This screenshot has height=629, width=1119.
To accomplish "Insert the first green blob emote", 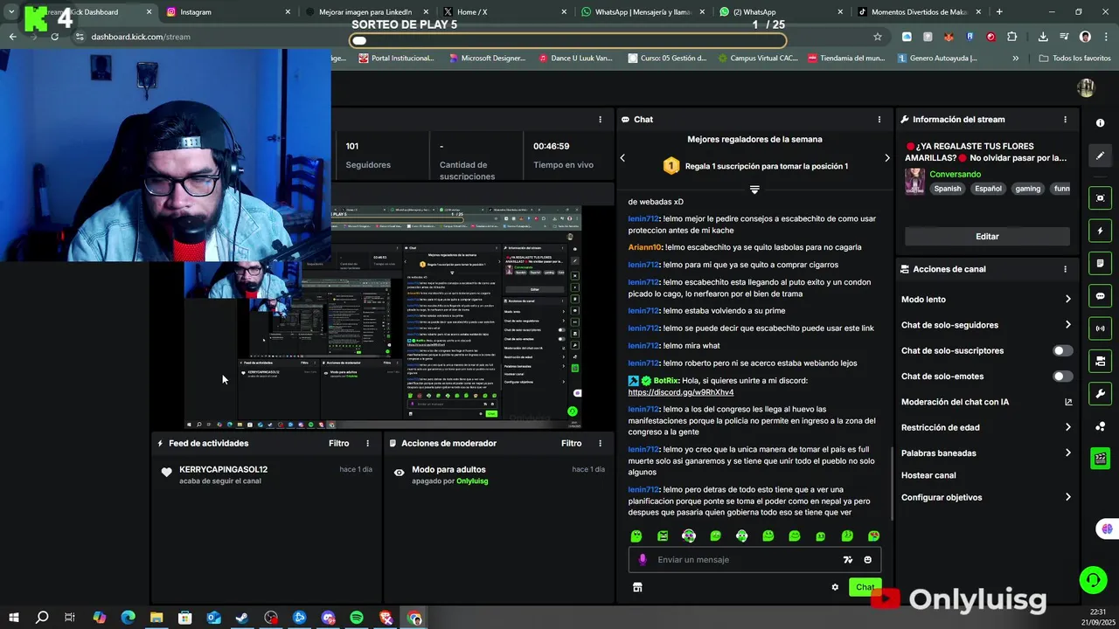I will point(636,536).
